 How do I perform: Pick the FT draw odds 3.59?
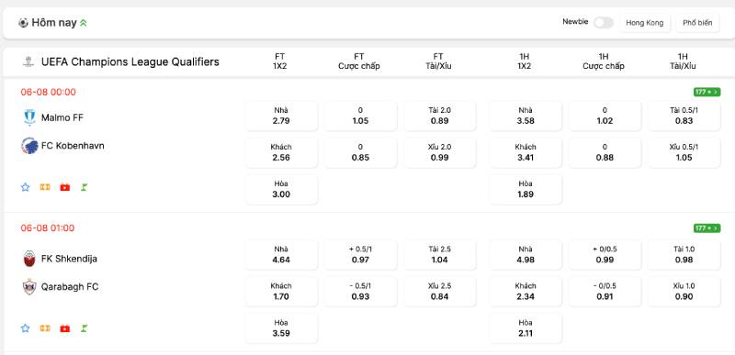[281, 327]
